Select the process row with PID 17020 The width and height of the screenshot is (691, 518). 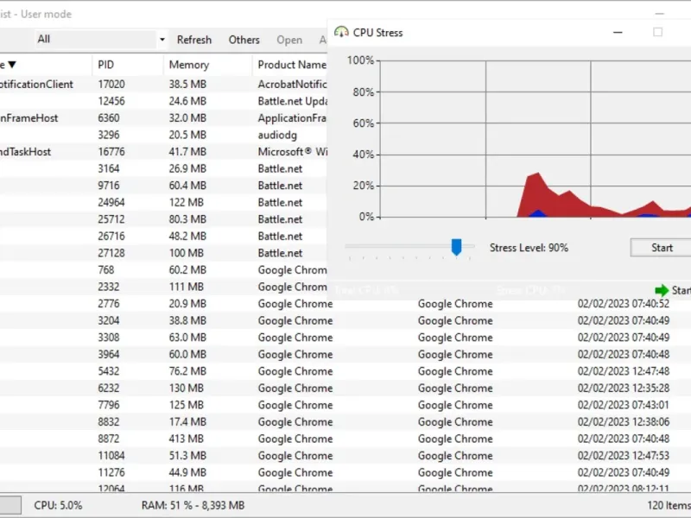point(163,84)
